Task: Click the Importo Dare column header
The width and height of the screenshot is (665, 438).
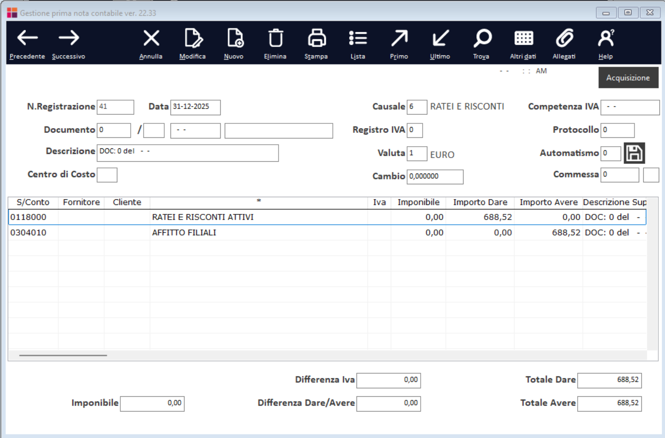Action: 480,202
